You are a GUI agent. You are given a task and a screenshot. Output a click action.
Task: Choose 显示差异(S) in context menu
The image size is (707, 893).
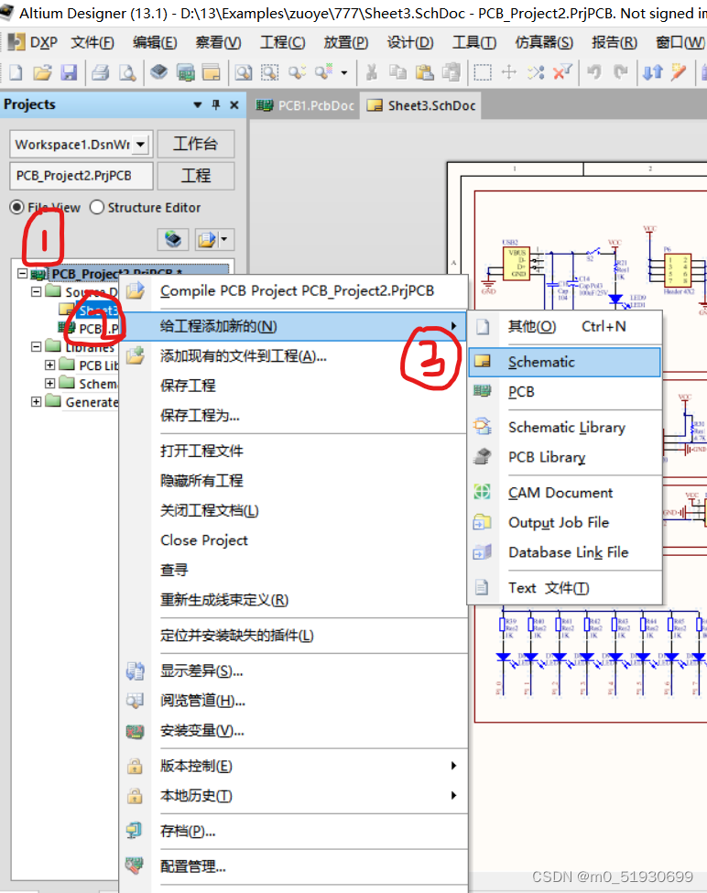click(x=294, y=671)
